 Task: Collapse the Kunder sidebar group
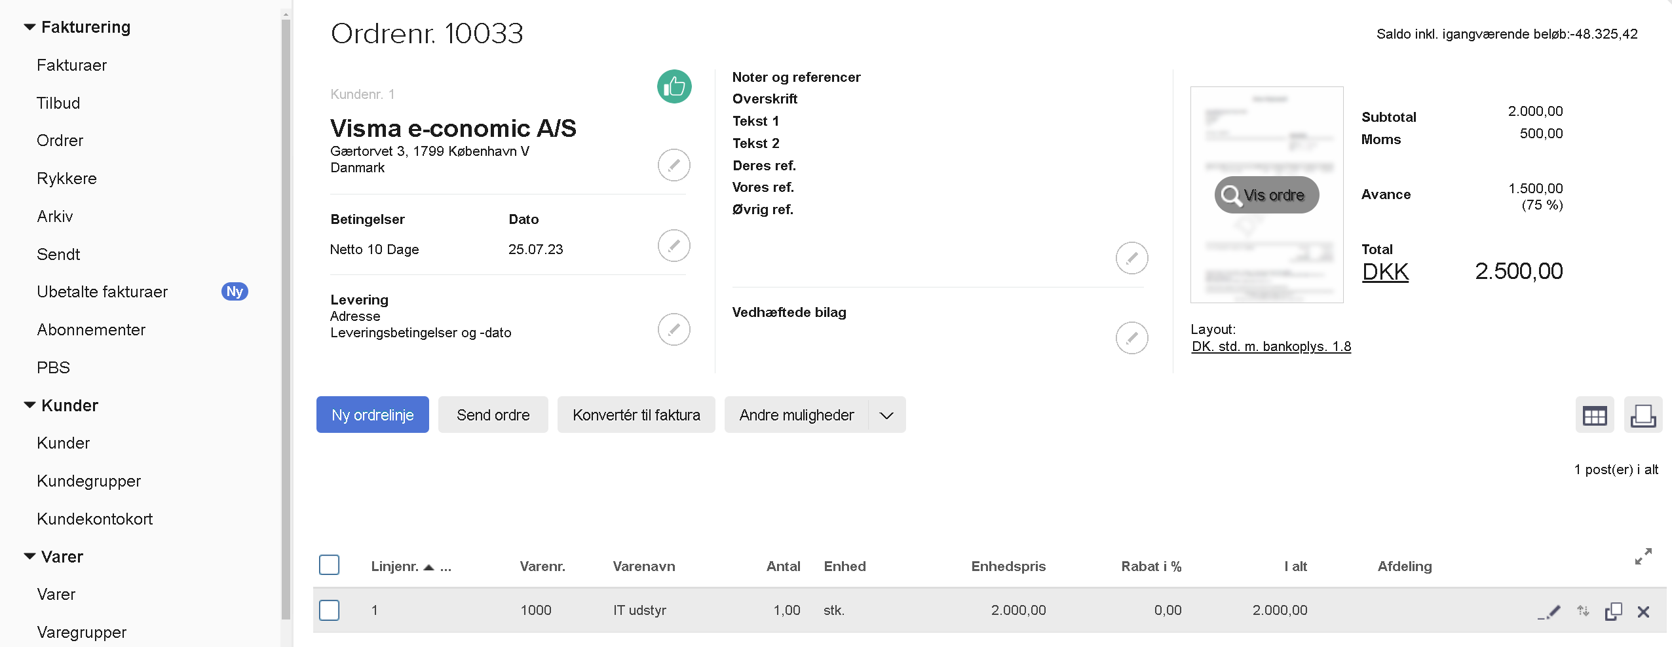pos(29,405)
